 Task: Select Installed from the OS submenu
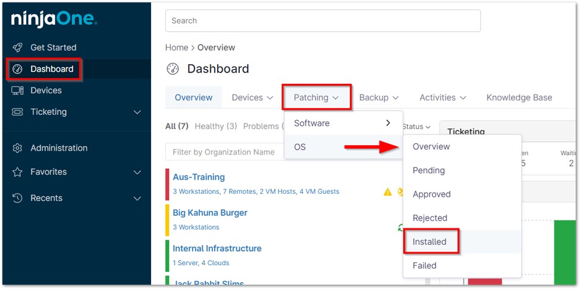[x=429, y=242]
